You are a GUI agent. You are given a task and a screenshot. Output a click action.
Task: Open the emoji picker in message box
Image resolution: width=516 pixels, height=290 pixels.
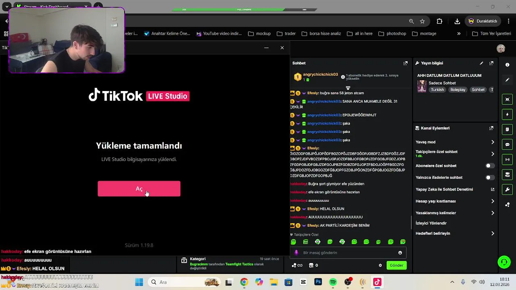tap(400, 253)
